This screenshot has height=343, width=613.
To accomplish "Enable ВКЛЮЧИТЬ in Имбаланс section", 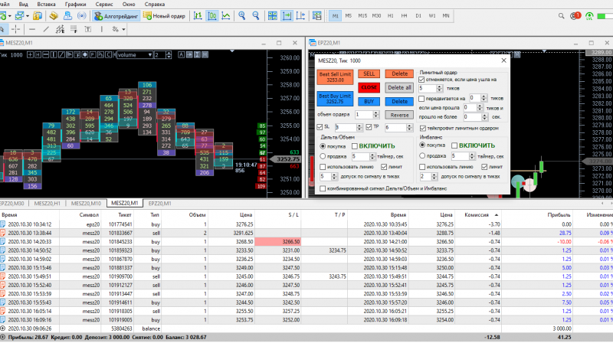I will coord(454,145).
